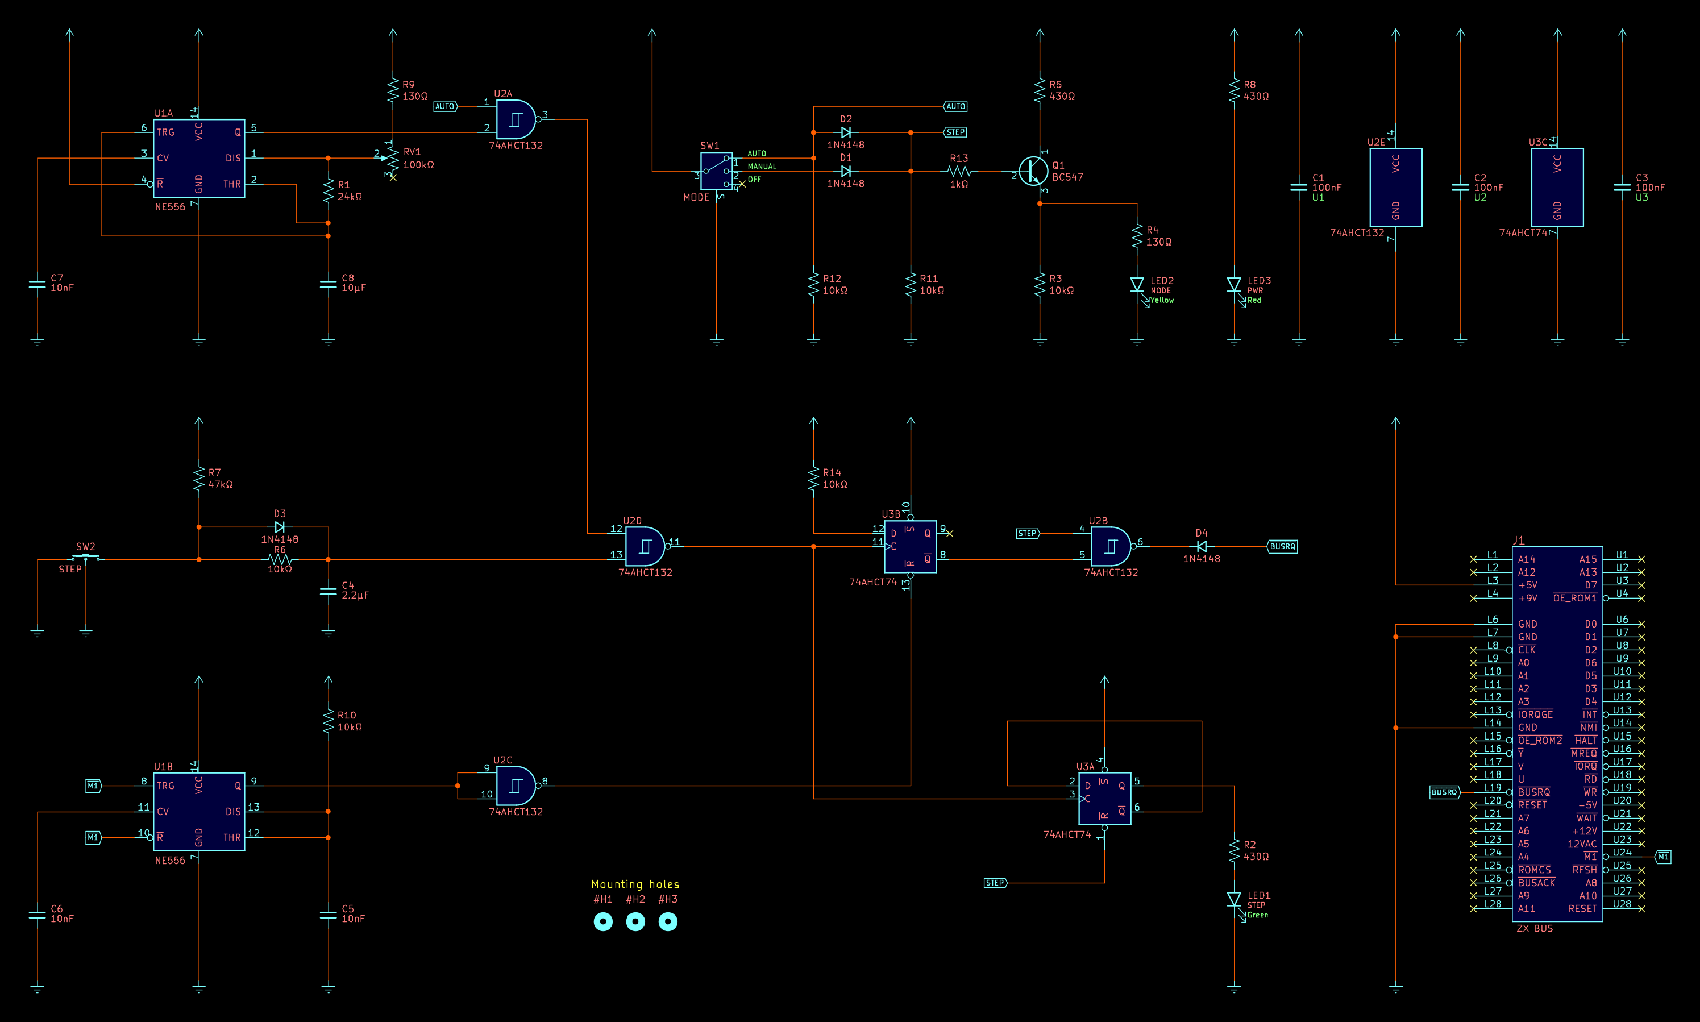Select the U2A NAND gate symbol
The width and height of the screenshot is (1700, 1022).
pyautogui.click(x=515, y=120)
